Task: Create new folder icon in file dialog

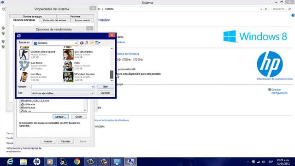Action: point(92,43)
